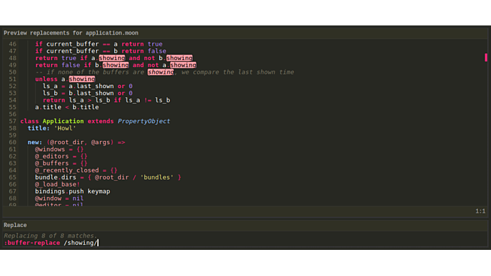Select the highlighted 'showing' on line 51
Screen dimensions: 491x276
82,80
